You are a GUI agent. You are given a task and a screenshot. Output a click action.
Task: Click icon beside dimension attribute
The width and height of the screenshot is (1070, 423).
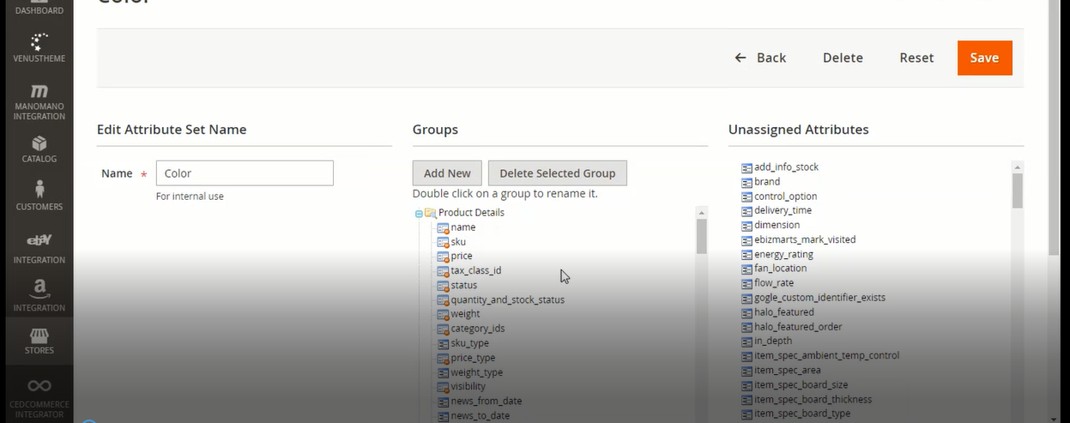click(x=747, y=225)
